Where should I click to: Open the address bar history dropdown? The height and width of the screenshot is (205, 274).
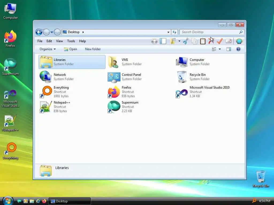click(x=168, y=32)
